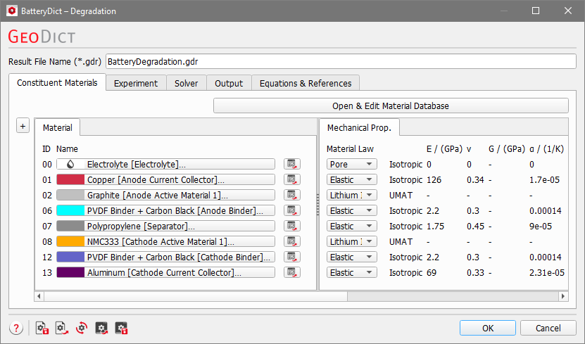The width and height of the screenshot is (585, 344).
Task: Click E value '1.75' for Polypropylene
Action: point(435,226)
